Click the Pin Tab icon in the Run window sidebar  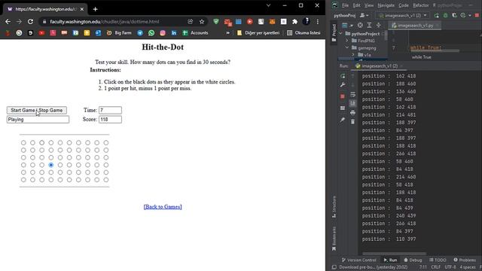tap(343, 120)
